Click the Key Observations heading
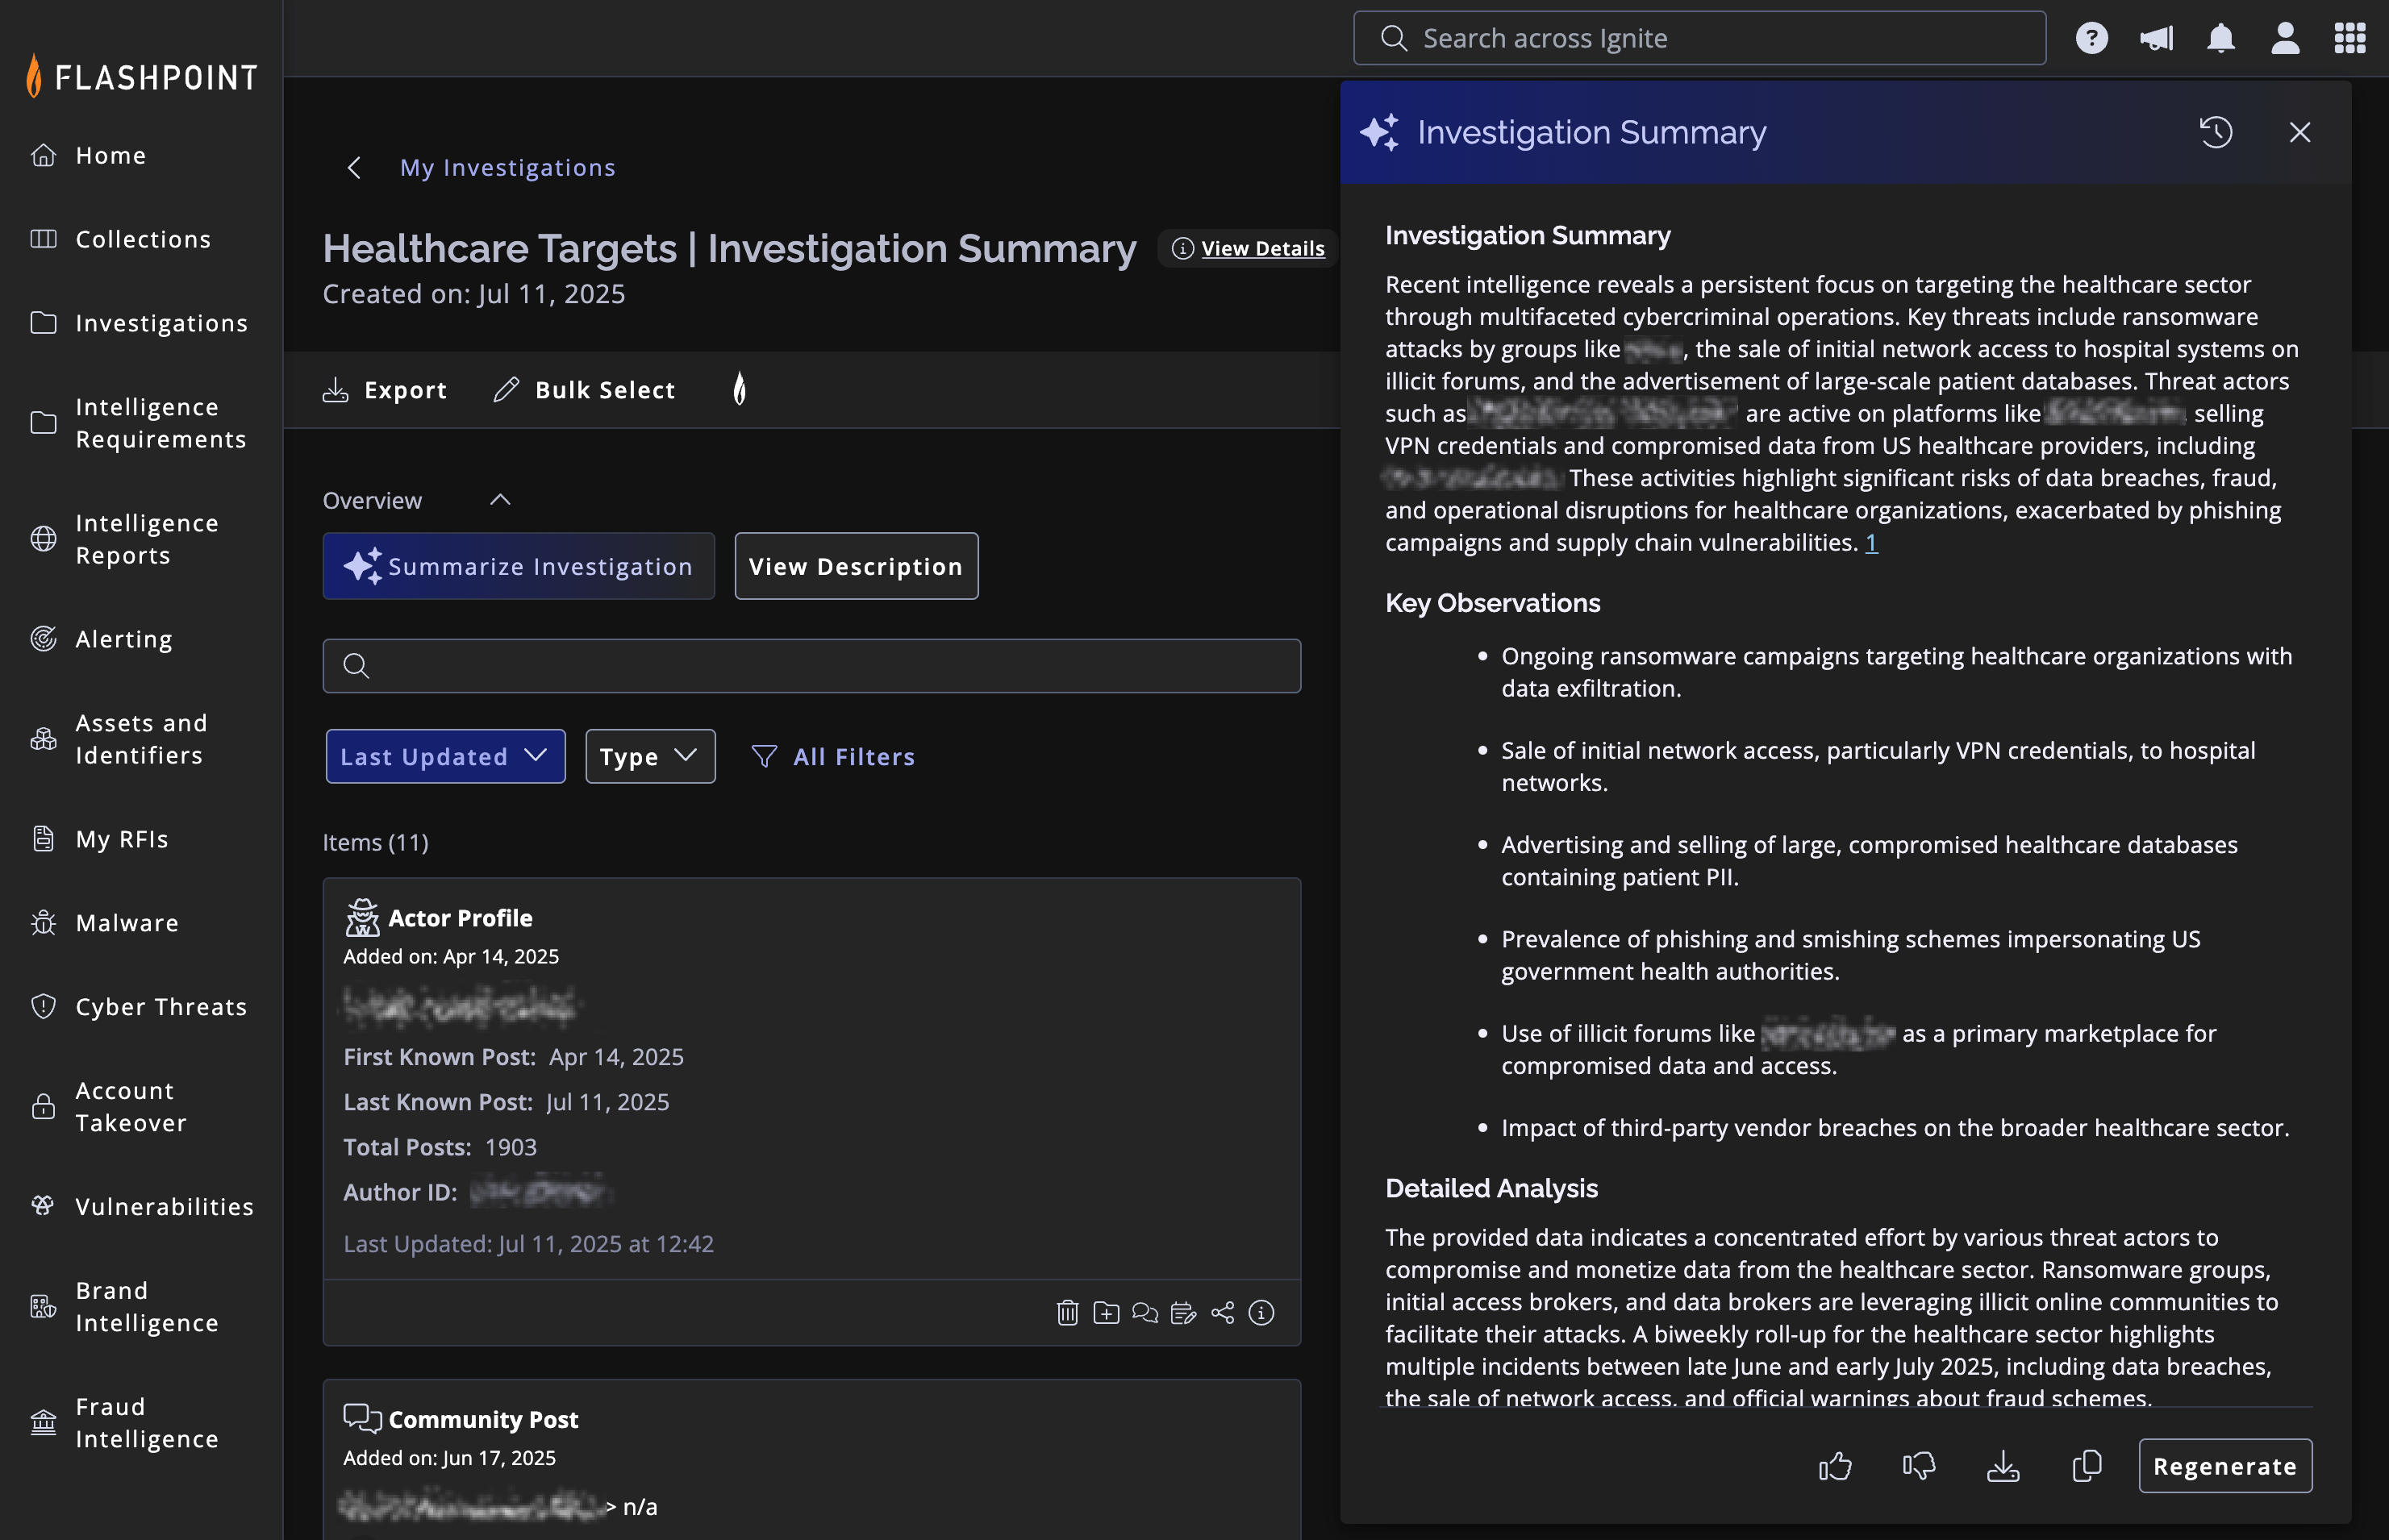Viewport: 2389px width, 1540px height. 1493,602
